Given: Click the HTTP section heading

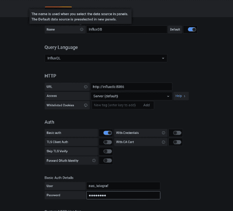Looking at the screenshot, I should (50, 76).
